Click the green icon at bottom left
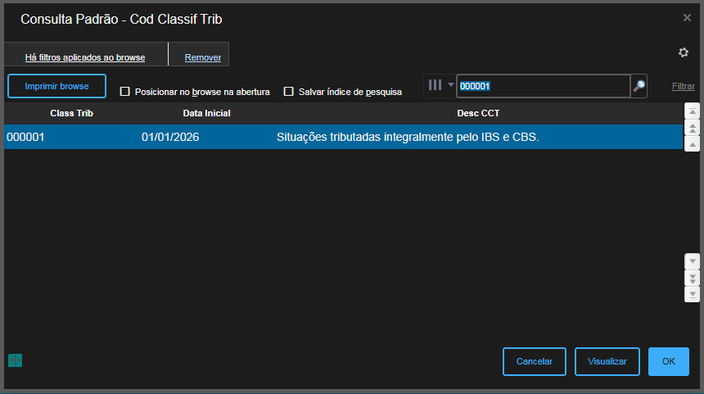 point(15,360)
